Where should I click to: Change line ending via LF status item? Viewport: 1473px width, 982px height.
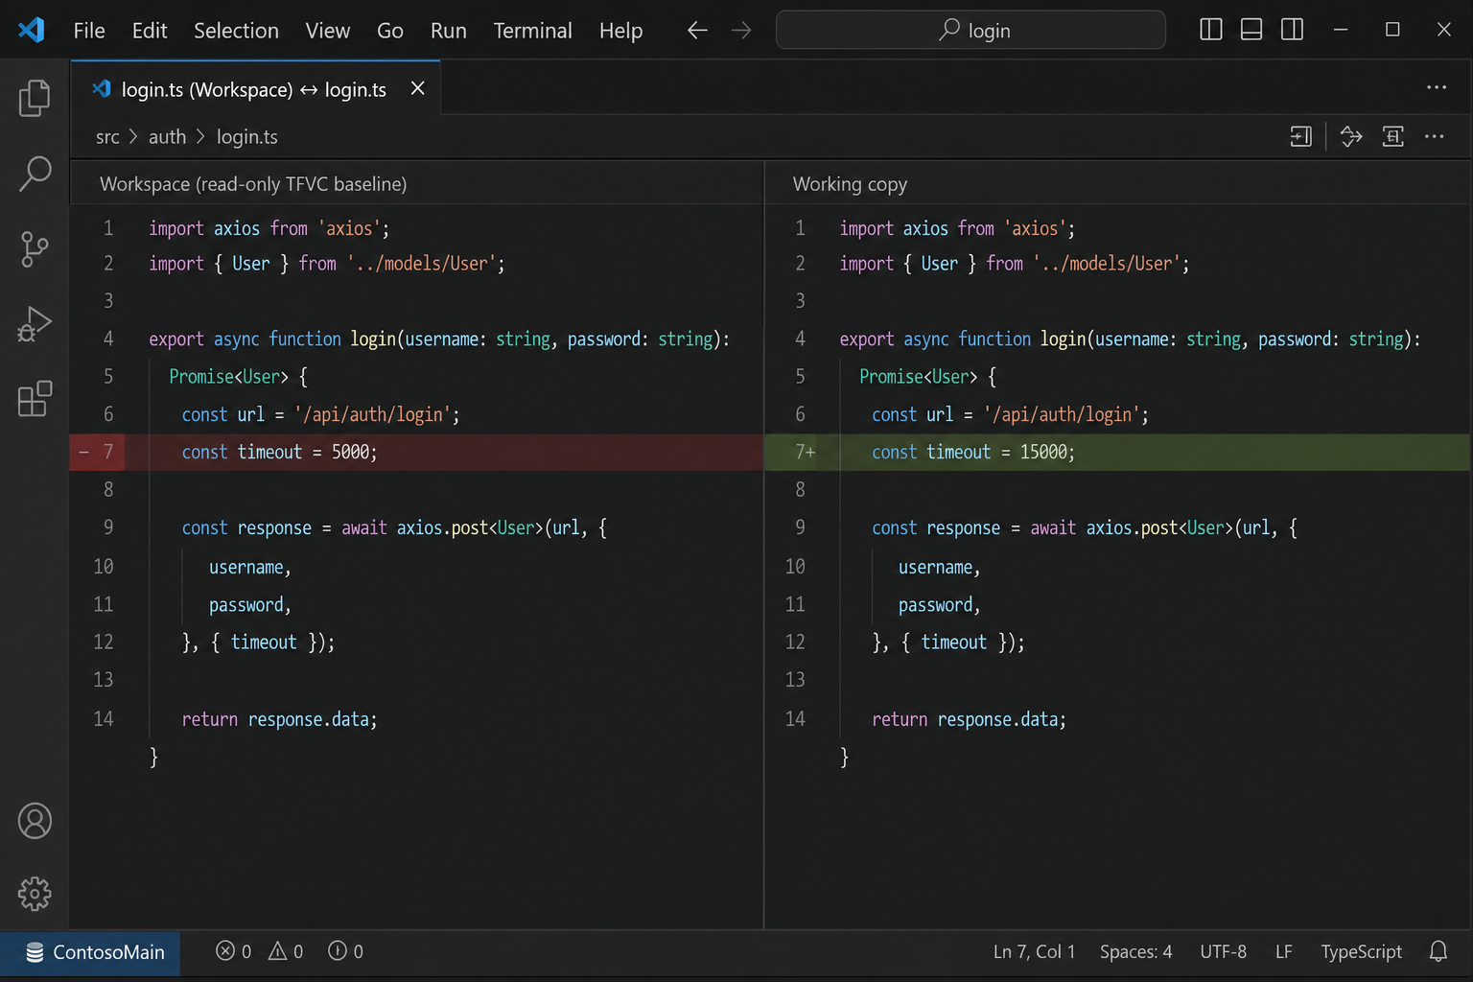point(1283,951)
